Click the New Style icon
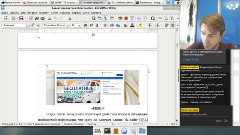Screen dimensions: 240x135 [38, 25]
